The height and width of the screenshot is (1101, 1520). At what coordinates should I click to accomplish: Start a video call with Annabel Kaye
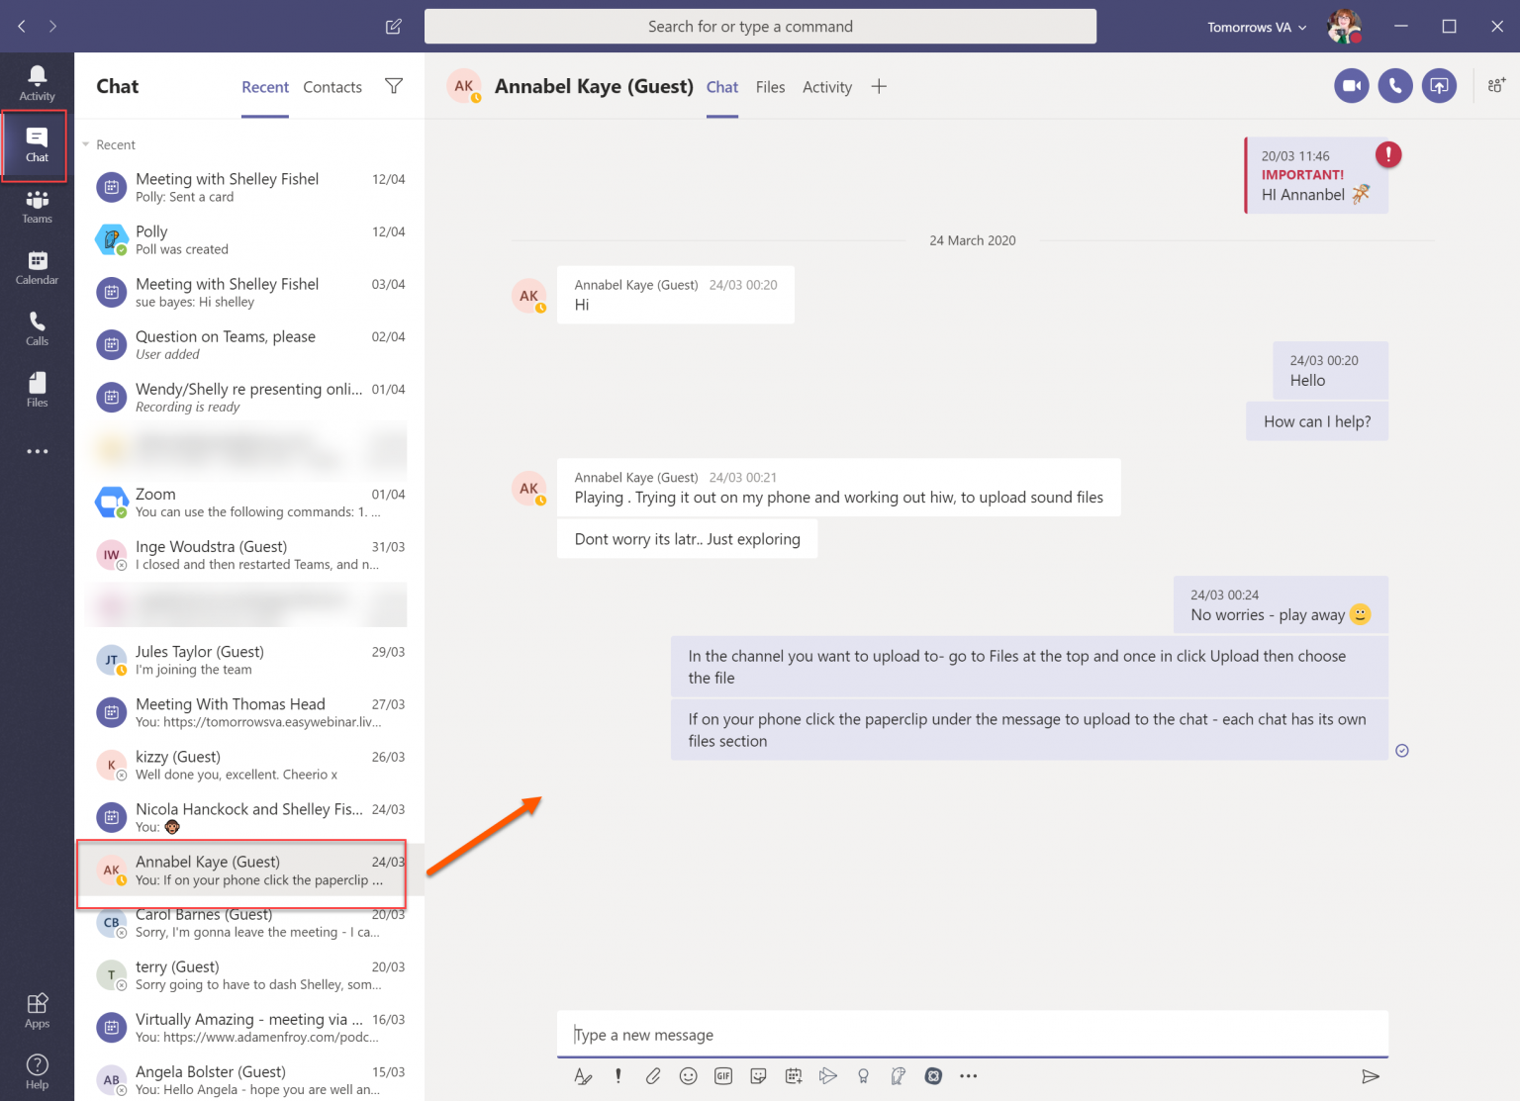[x=1351, y=85]
